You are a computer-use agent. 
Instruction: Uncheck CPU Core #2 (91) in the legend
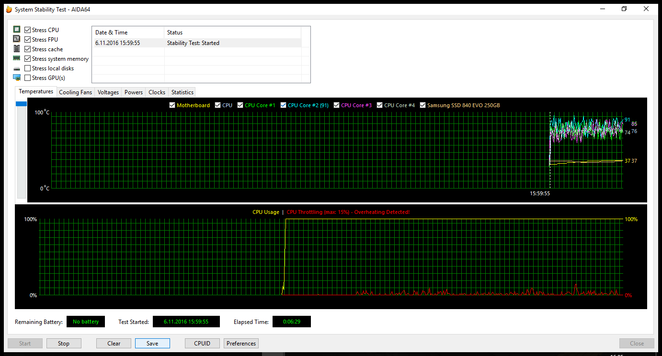tap(284, 105)
